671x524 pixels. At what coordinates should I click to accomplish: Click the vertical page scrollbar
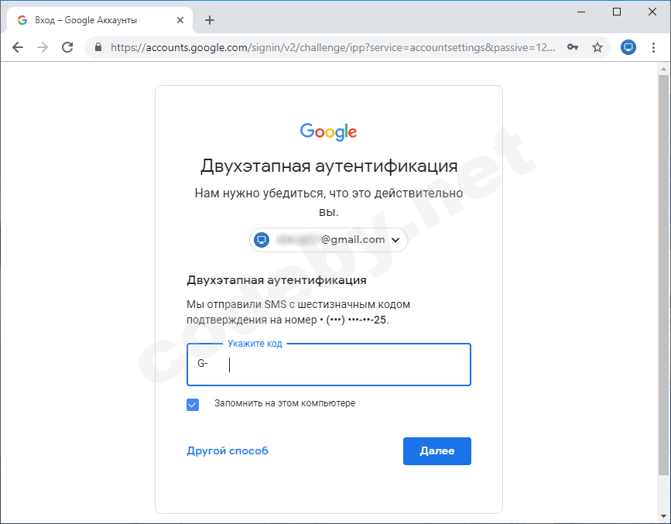(x=663, y=271)
